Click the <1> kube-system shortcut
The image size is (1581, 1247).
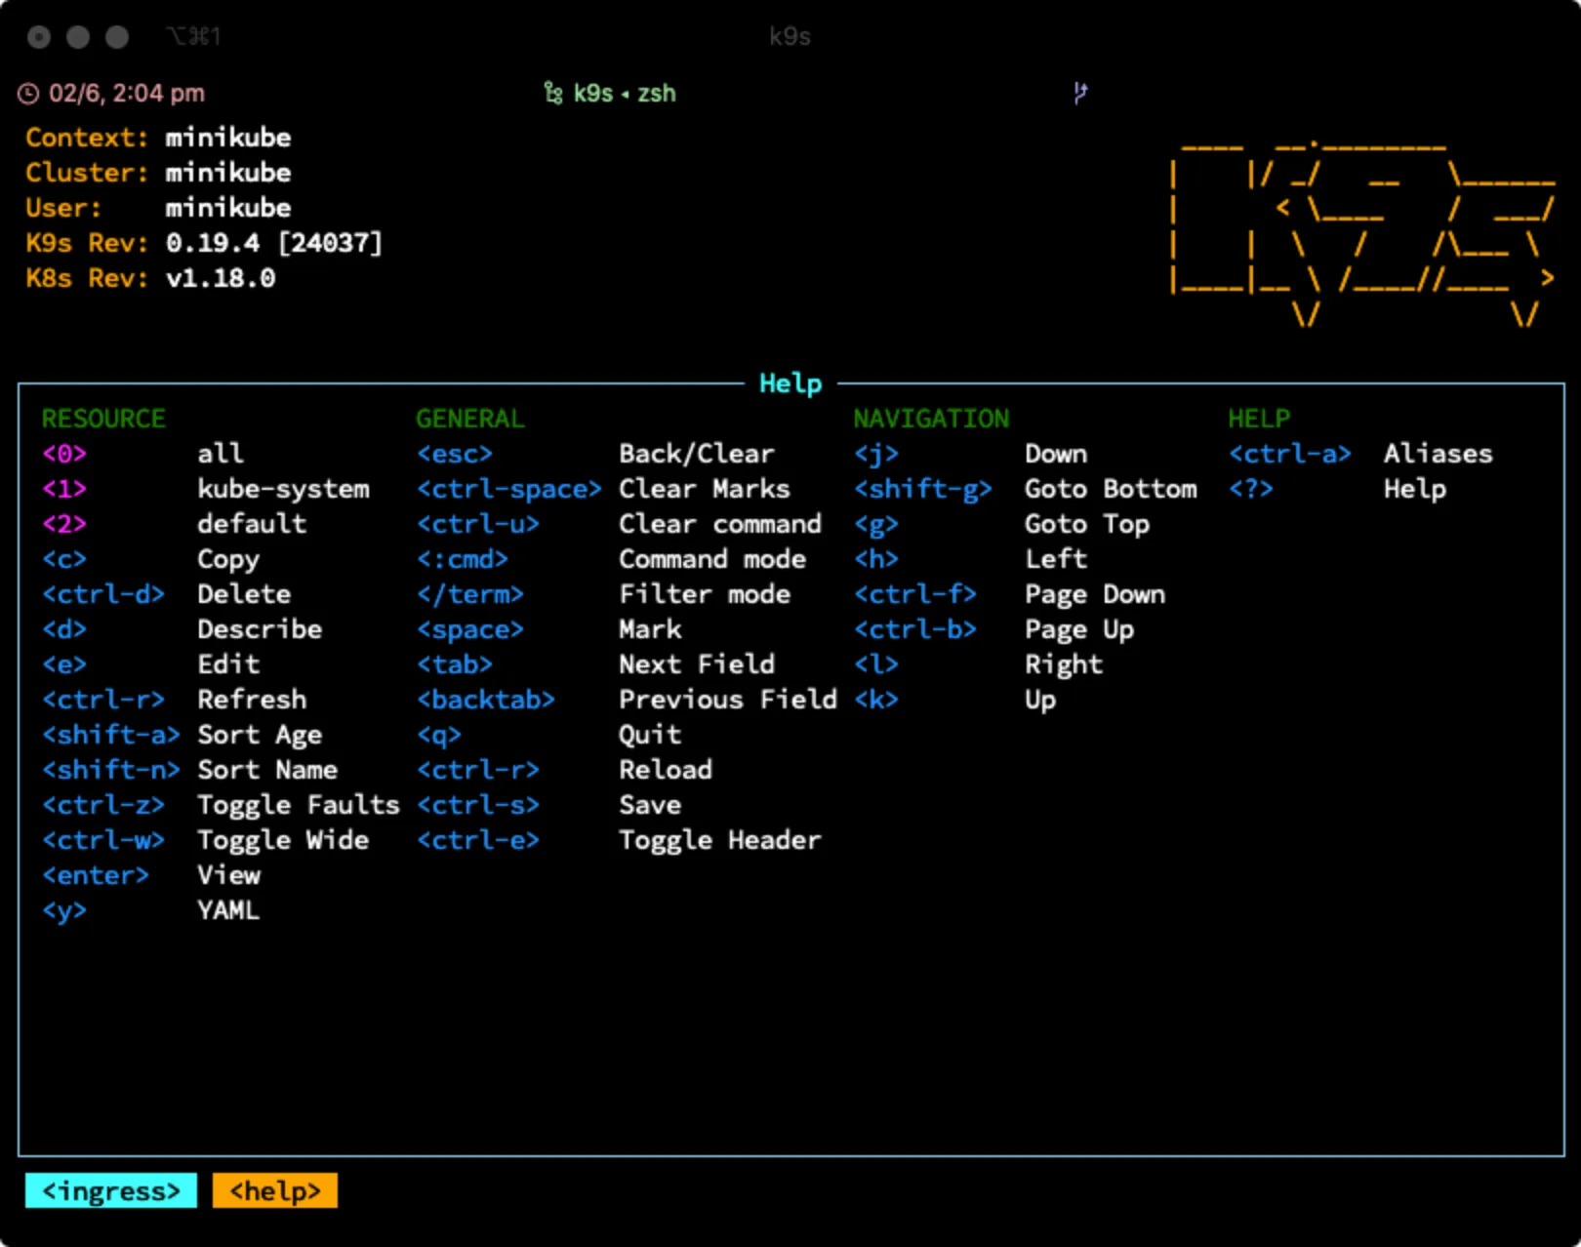click(64, 489)
